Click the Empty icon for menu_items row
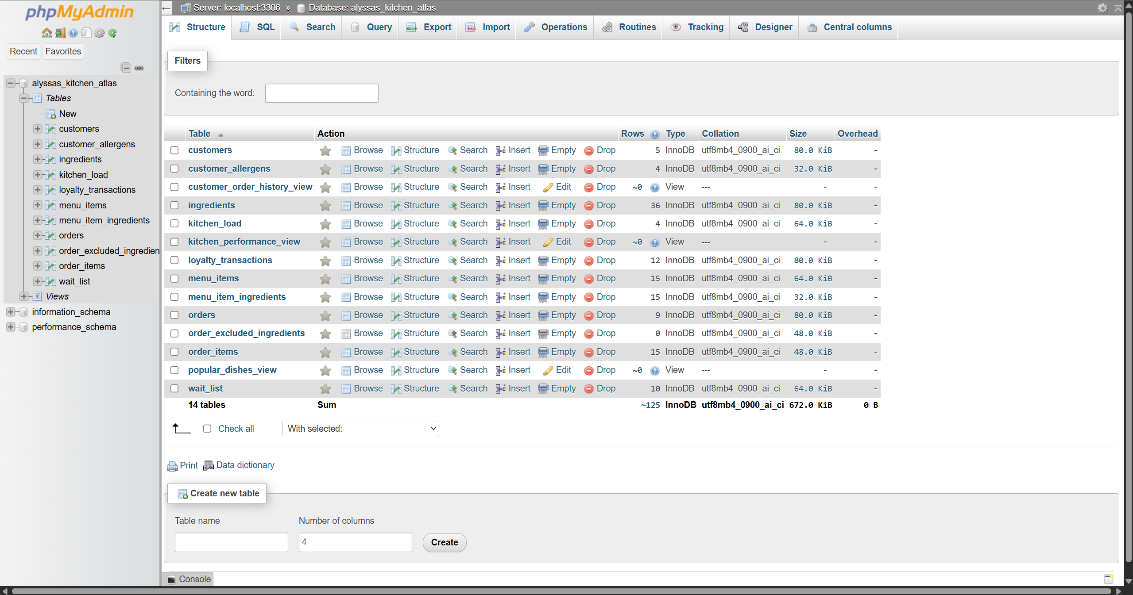The width and height of the screenshot is (1133, 595). tap(543, 279)
